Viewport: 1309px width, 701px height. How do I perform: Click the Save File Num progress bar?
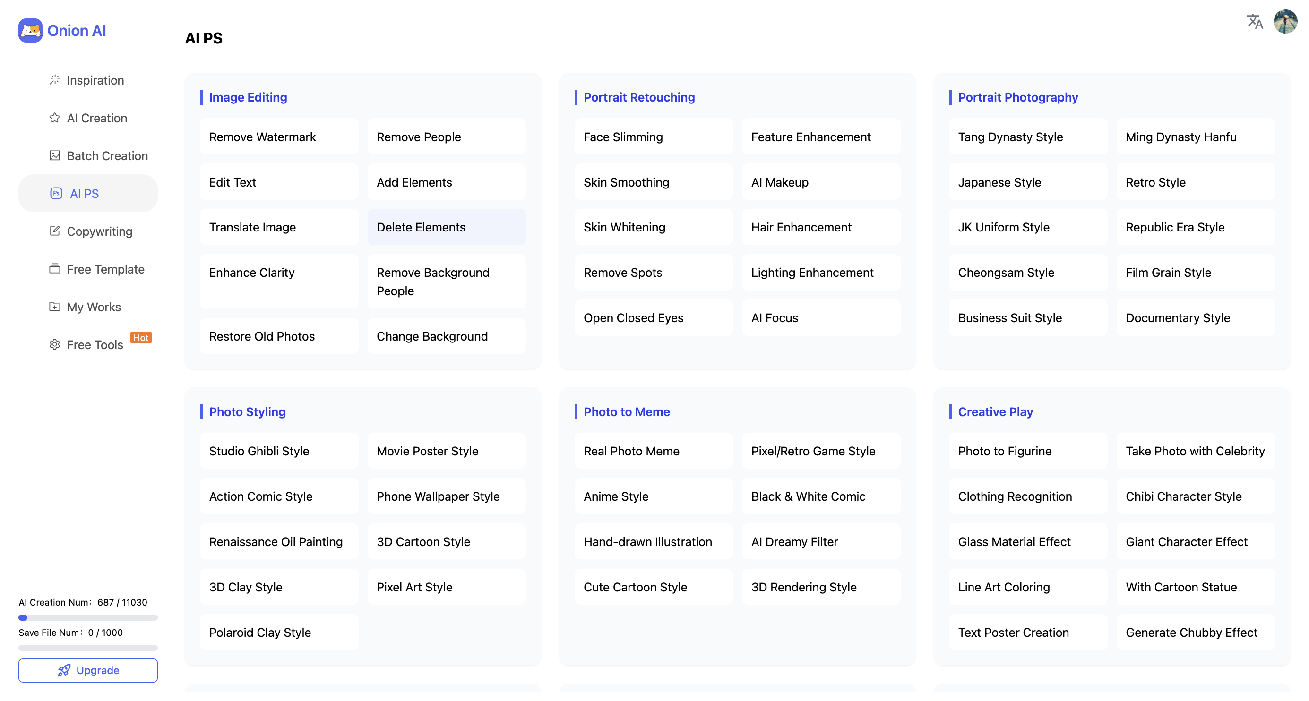click(88, 648)
